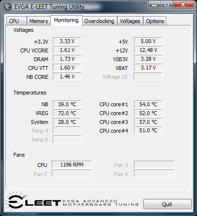Select the System temperature 28.0 °C
The height and width of the screenshot is (216, 197).
(x=67, y=122)
